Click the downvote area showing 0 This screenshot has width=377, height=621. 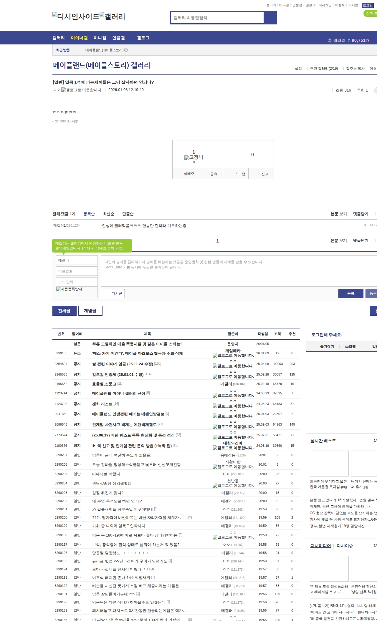[252, 155]
